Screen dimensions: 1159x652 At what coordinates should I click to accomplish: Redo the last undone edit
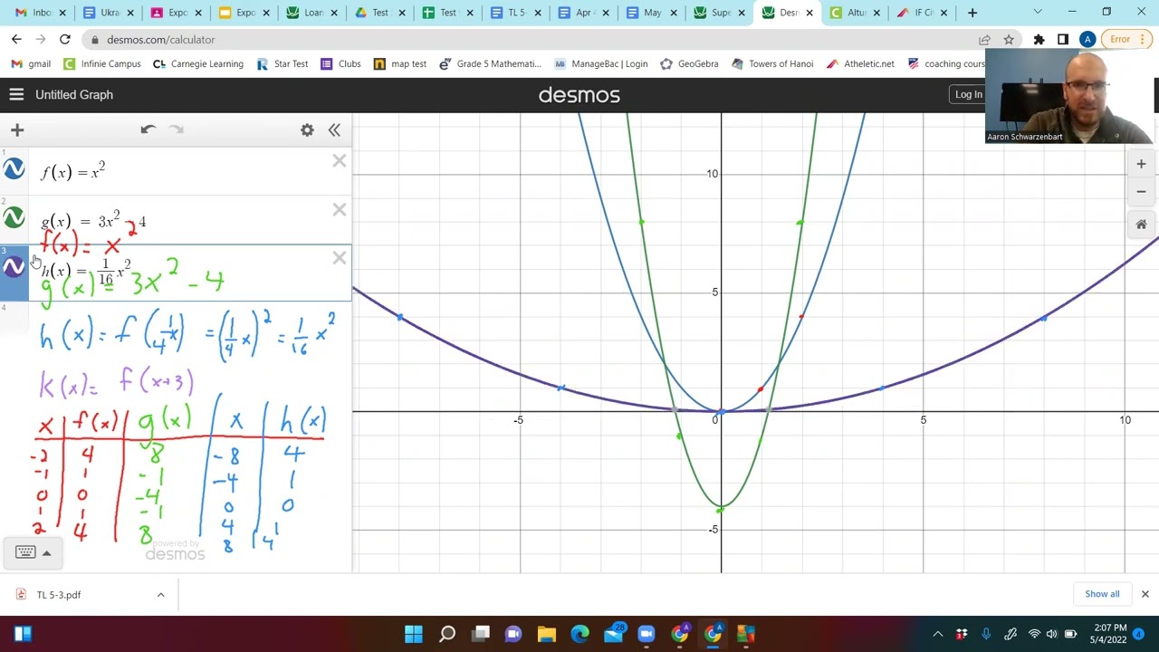tap(177, 129)
